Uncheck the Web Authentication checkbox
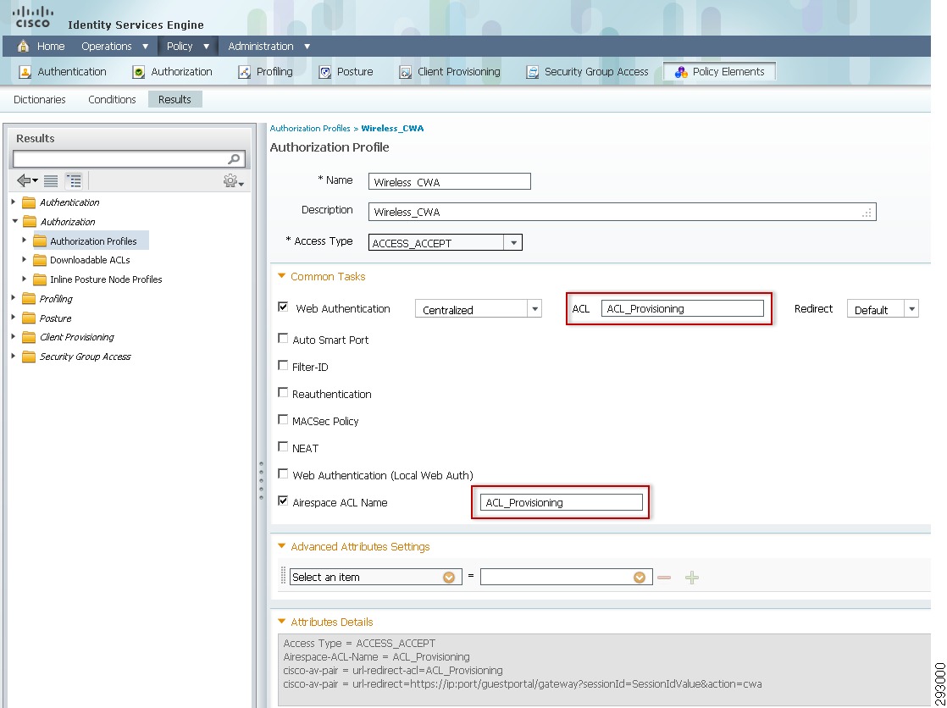 pyautogui.click(x=283, y=307)
